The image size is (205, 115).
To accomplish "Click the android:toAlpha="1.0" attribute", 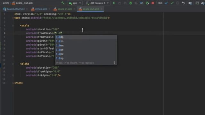I will [42, 75].
